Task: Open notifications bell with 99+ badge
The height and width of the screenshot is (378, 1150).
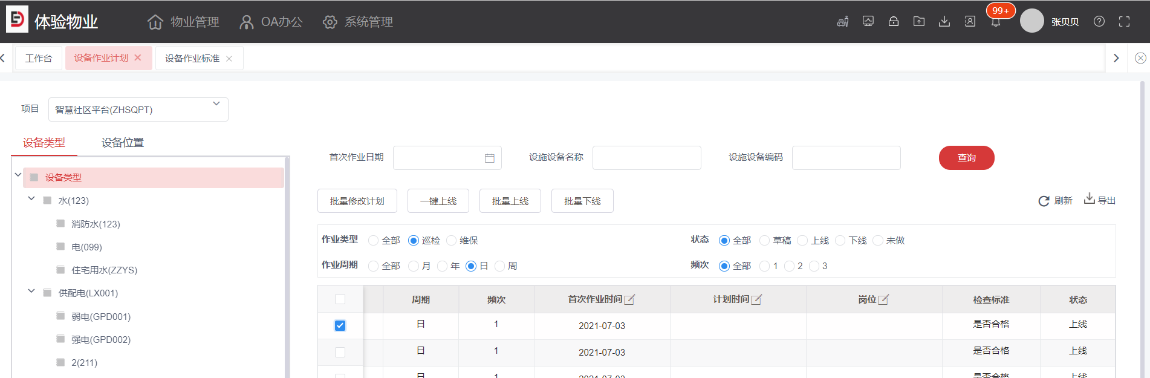Action: coord(996,22)
